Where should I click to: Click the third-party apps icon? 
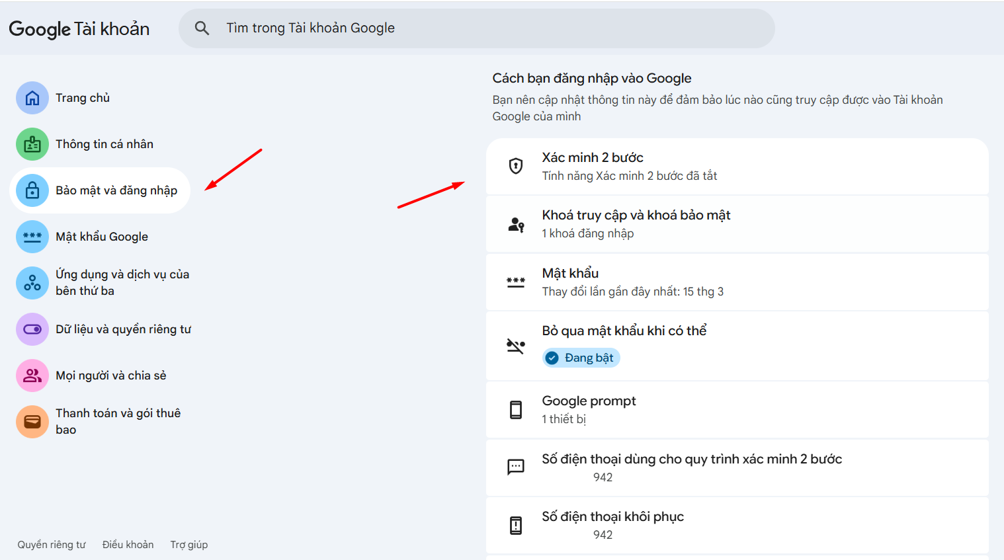pyautogui.click(x=32, y=283)
